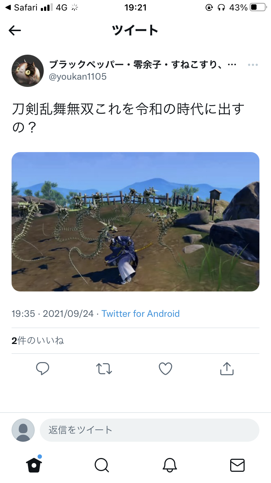Open the three-dot tweet options menu
This screenshot has height=483, width=271.
[253, 65]
